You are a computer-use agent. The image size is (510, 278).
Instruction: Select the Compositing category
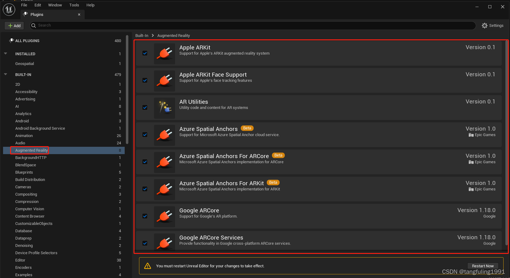(x=64, y=194)
